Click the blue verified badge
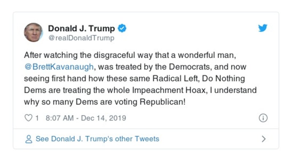Image resolution: width=292 pixels, height=162 pixels. (x=123, y=28)
